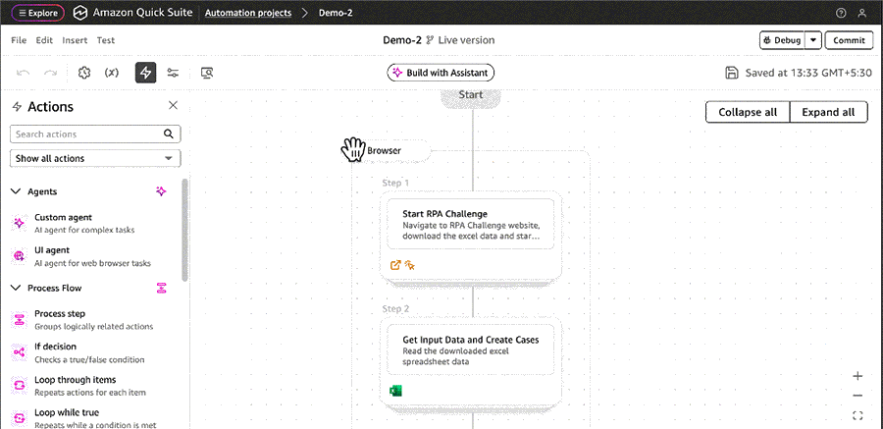Image resolution: width=883 pixels, height=429 pixels.
Task: Open the Explore navigation menu
Action: pyautogui.click(x=37, y=13)
